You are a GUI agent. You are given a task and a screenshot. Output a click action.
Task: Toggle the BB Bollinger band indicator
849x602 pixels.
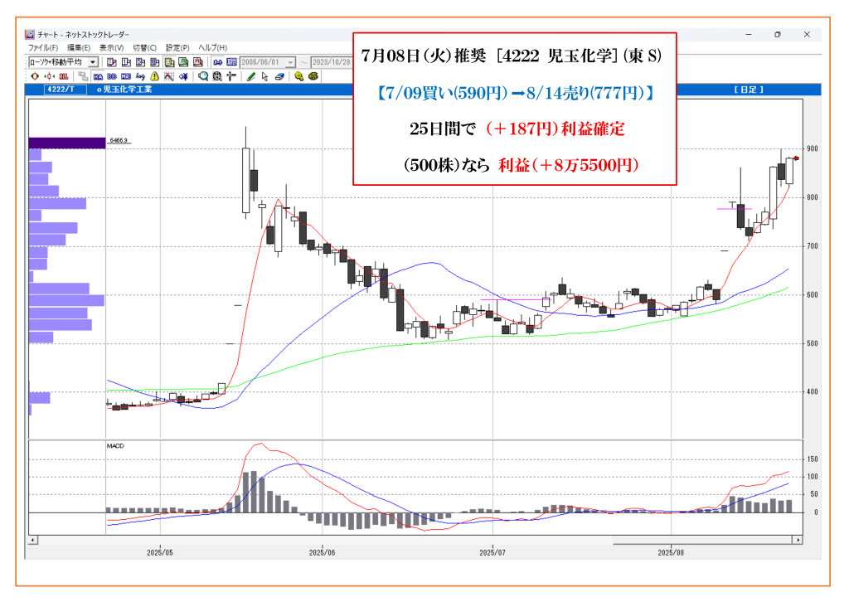click(112, 76)
